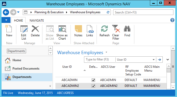Expand the breadcrumb root arrow
The width and height of the screenshot is (177, 97).
point(31,12)
